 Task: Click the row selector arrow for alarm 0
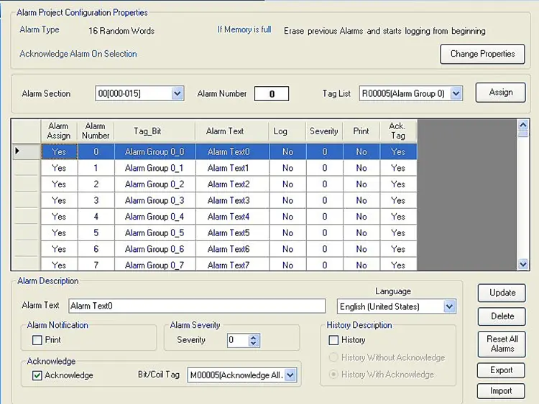coord(26,151)
